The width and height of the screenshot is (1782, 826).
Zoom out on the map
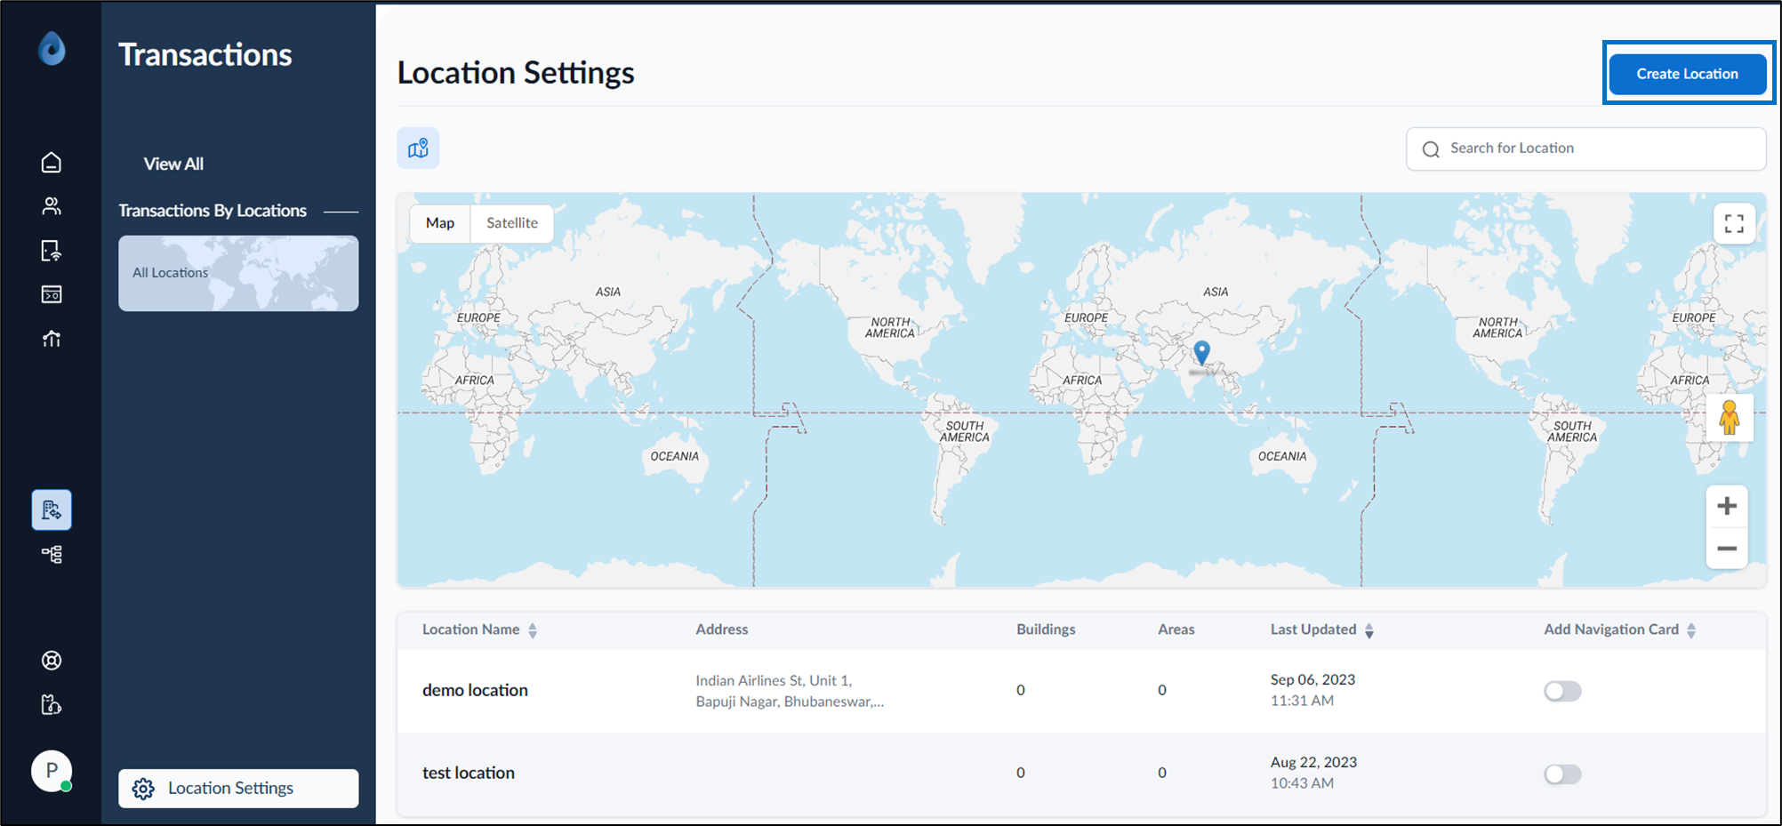(1727, 548)
